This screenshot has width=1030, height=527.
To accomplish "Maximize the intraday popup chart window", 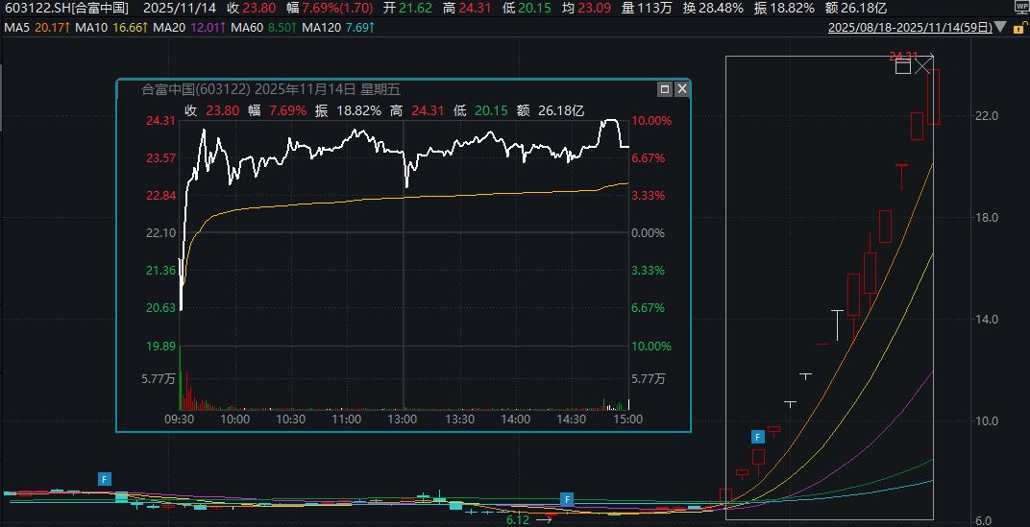I will click(664, 89).
